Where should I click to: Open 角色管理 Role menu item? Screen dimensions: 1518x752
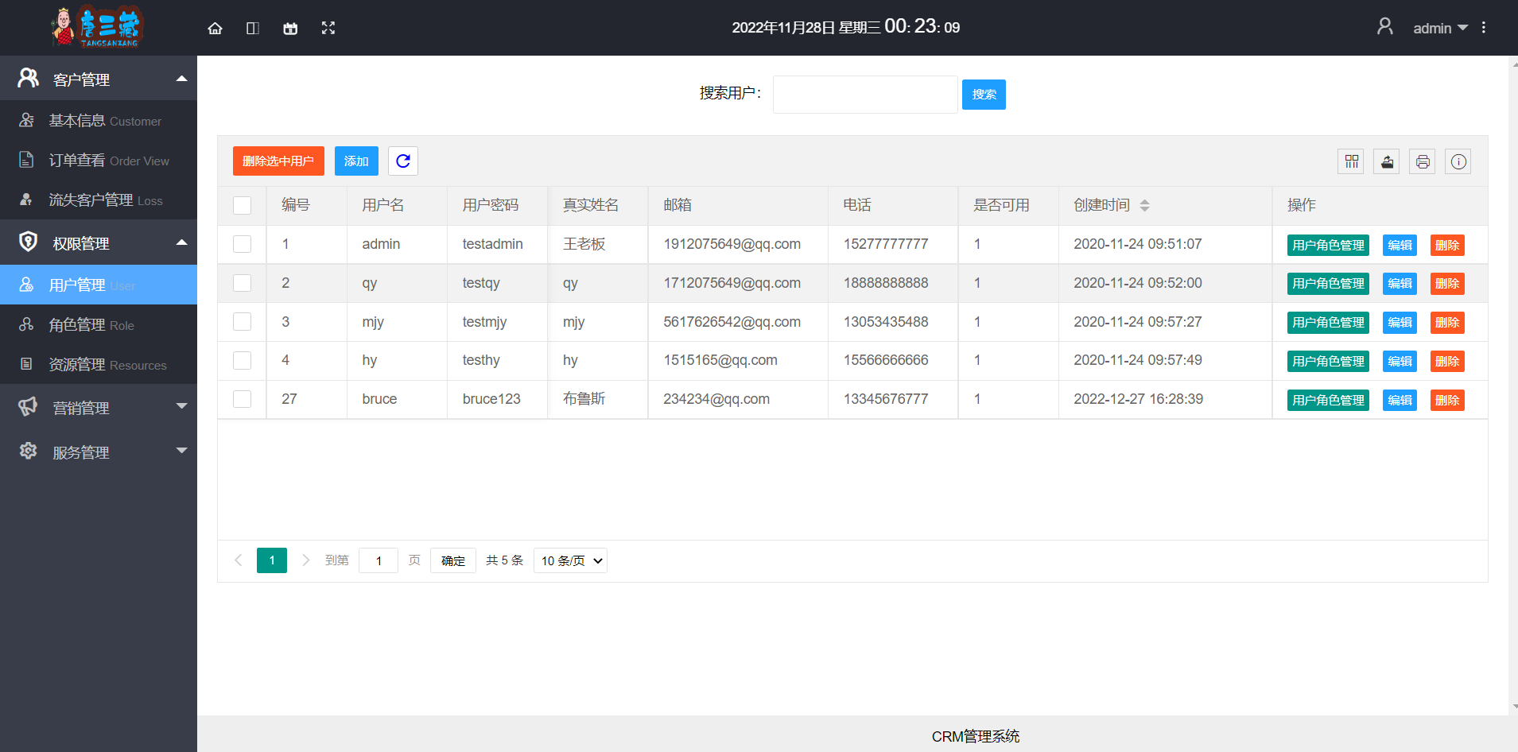click(99, 325)
